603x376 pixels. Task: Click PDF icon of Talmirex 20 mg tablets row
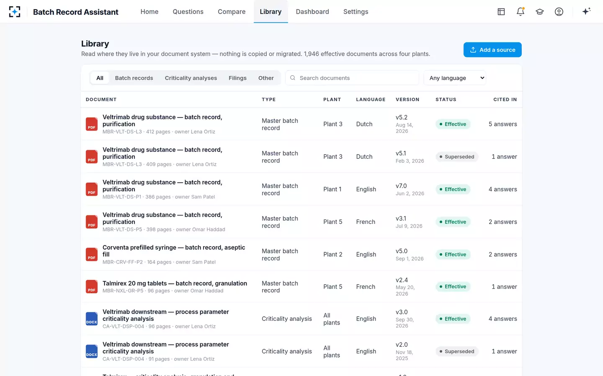point(92,287)
